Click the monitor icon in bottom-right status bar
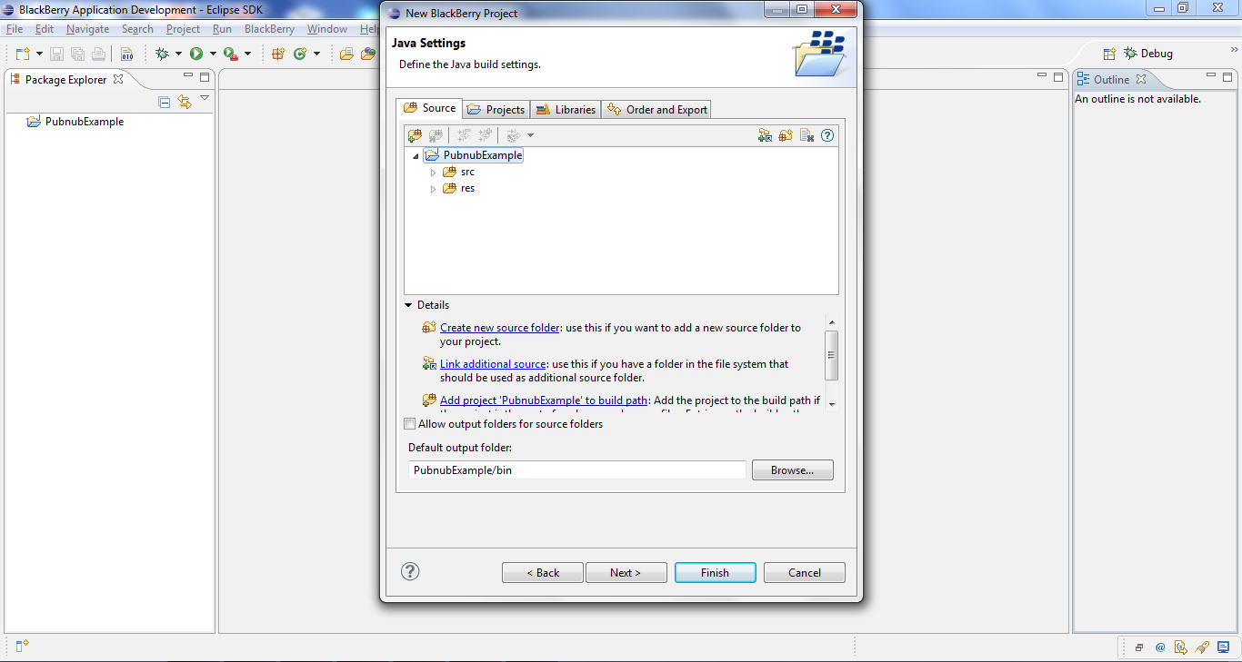Screen dimensions: 1242x662 coord(1224,647)
